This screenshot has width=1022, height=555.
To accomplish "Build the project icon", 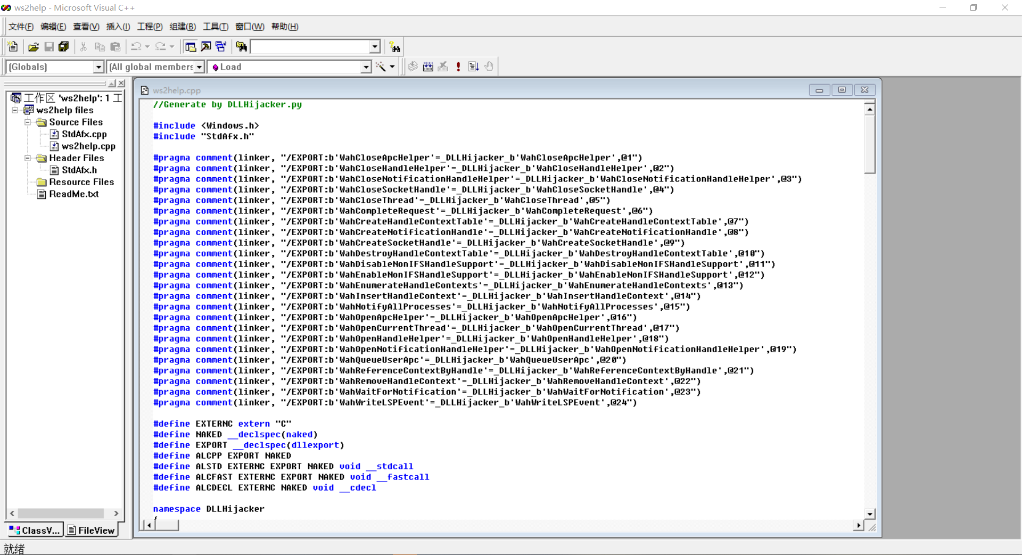I will click(428, 67).
